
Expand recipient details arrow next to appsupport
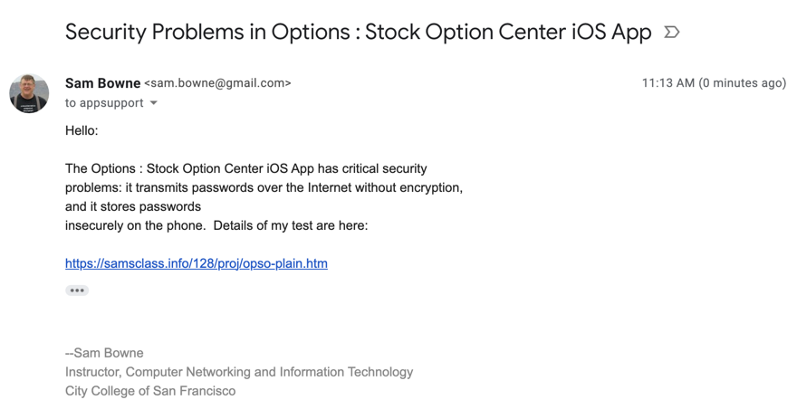click(154, 103)
